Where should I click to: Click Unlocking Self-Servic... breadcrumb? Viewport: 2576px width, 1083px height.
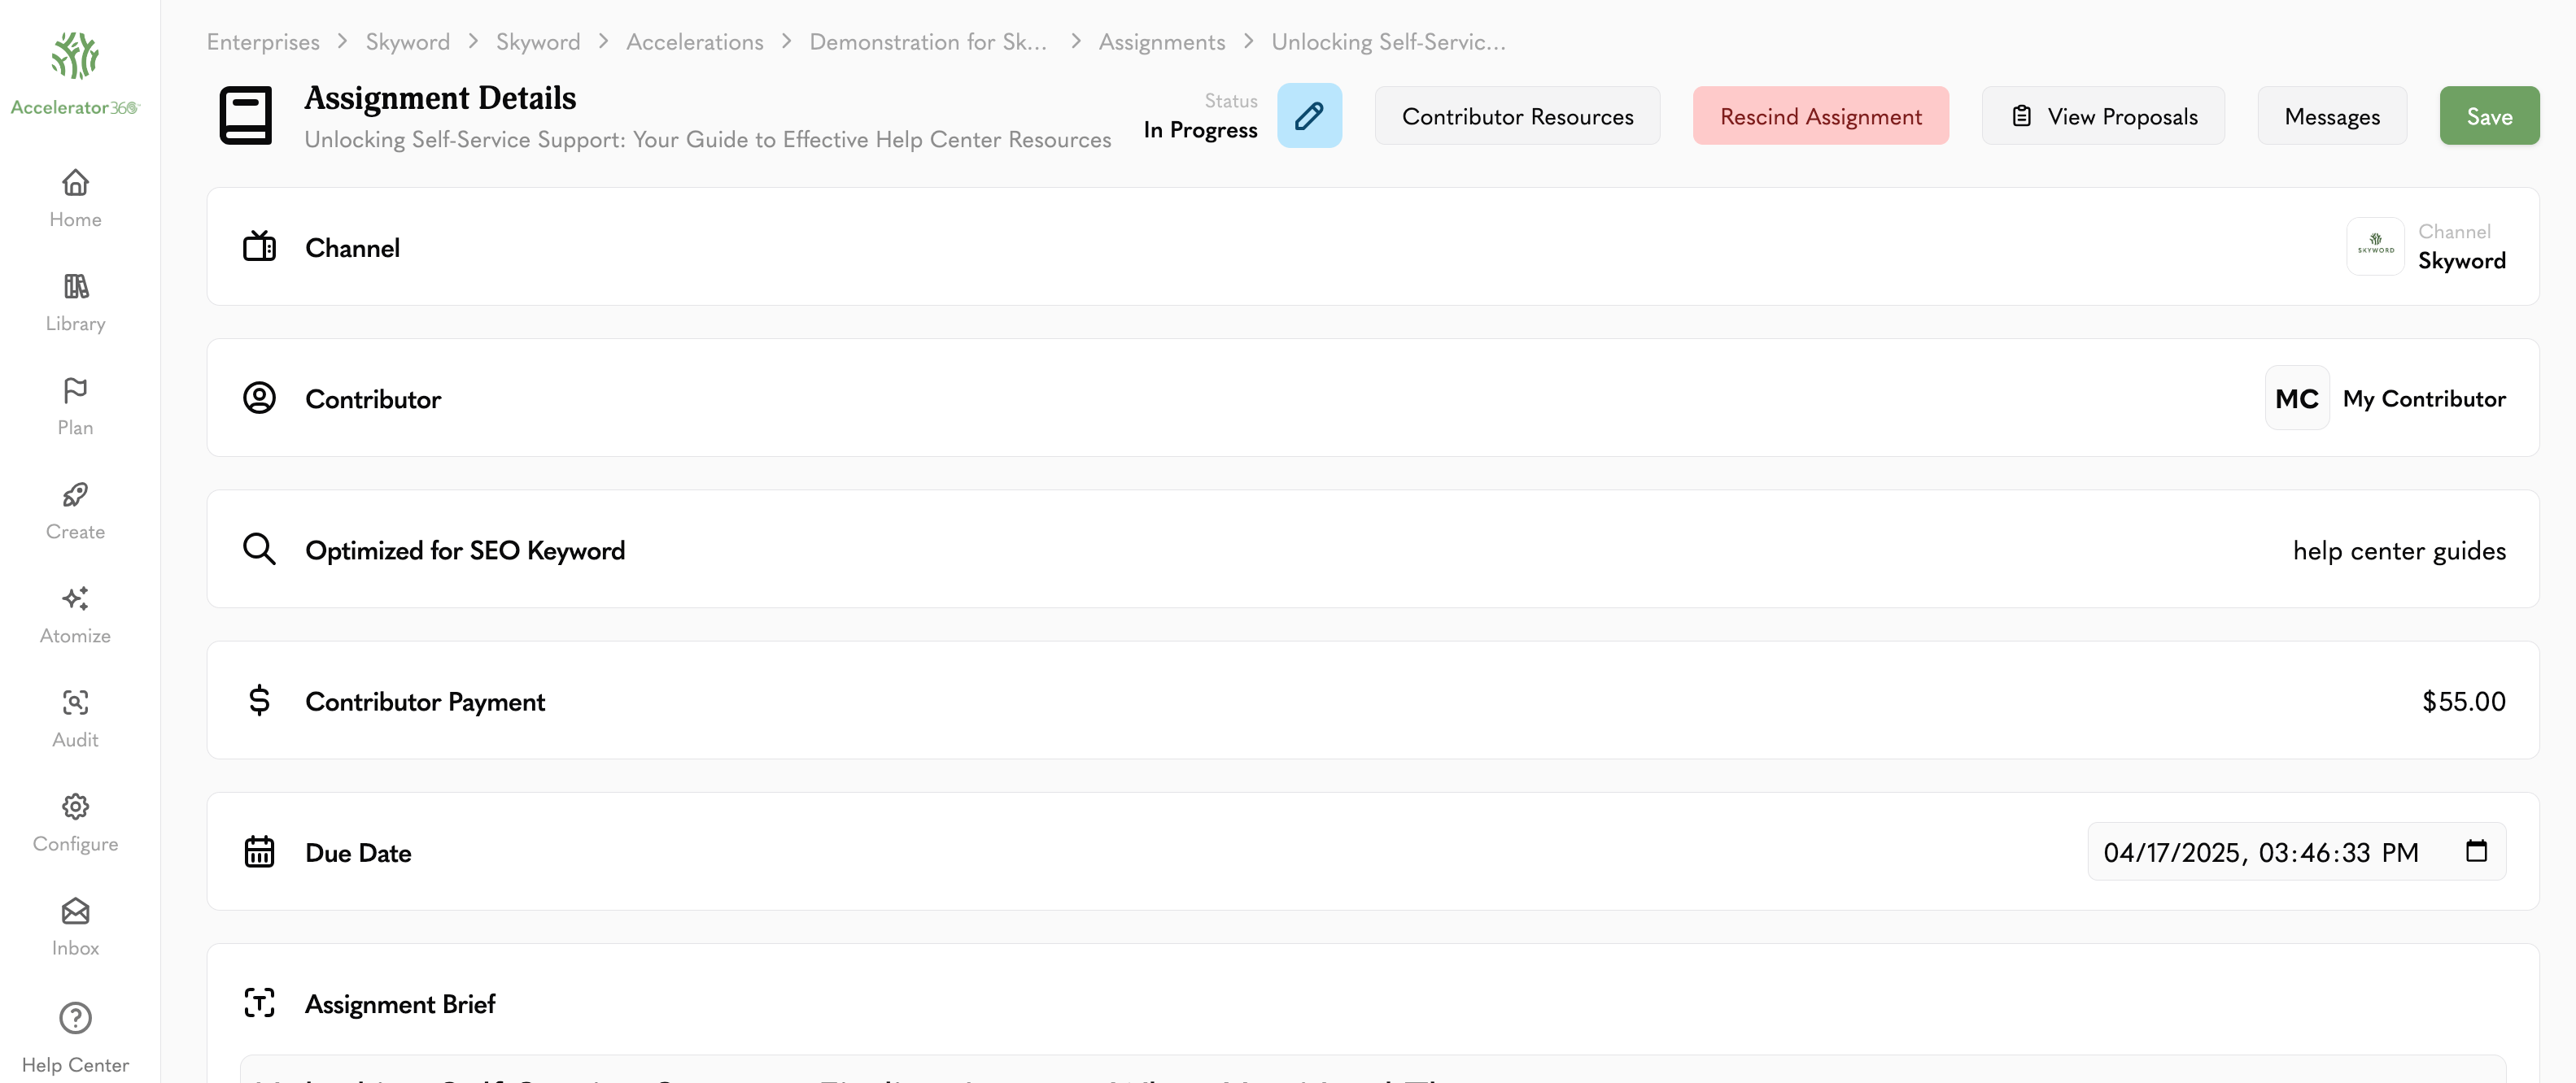tap(1388, 42)
